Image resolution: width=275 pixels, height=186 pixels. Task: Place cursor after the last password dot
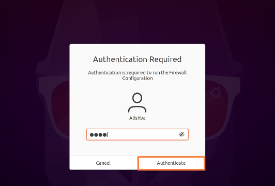(x=108, y=135)
